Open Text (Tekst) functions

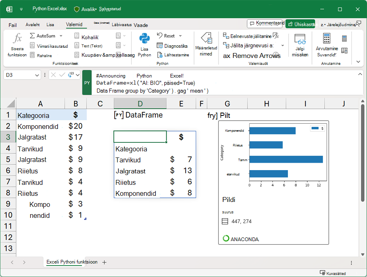[x=88, y=46]
